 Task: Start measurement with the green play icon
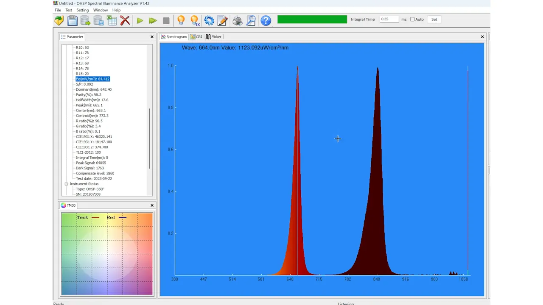point(140,20)
